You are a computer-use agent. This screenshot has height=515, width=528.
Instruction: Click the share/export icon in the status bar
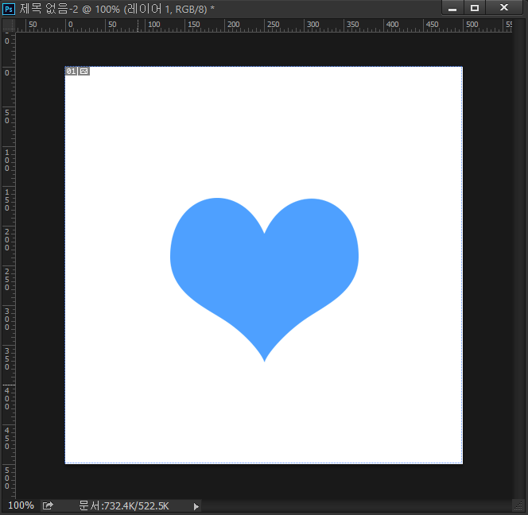click(48, 505)
